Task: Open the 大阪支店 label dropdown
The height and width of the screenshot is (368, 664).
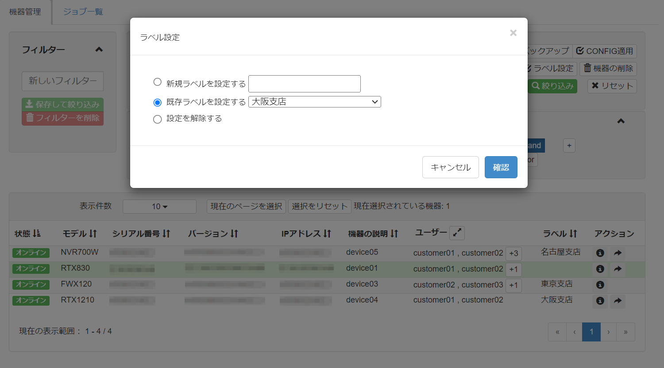Action: click(314, 102)
